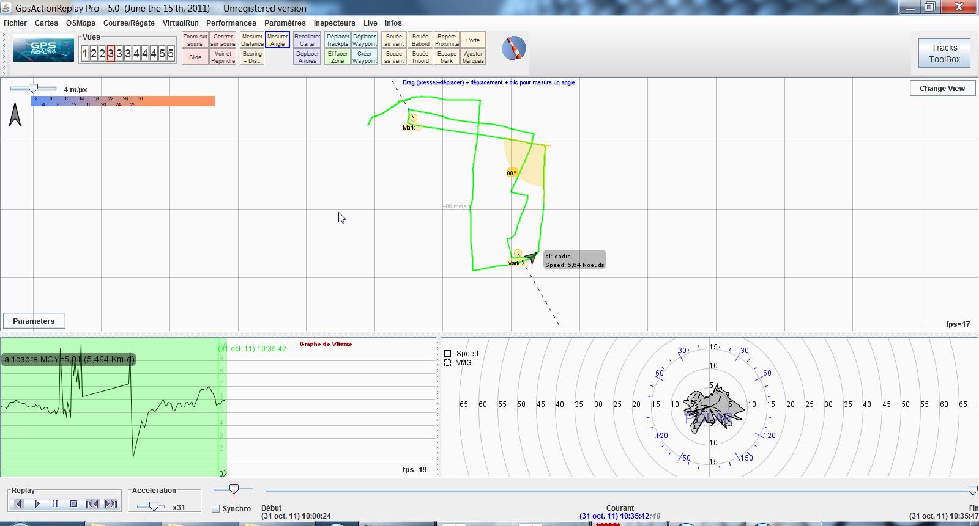
Task: Click Voir et Rejoindre button
Action: 223,57
